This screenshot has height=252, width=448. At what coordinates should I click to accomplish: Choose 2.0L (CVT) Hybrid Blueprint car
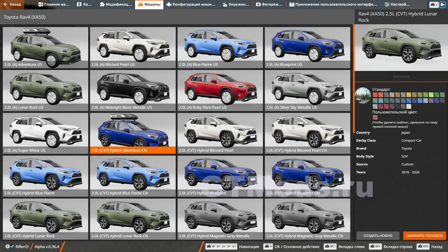[x=220, y=176]
